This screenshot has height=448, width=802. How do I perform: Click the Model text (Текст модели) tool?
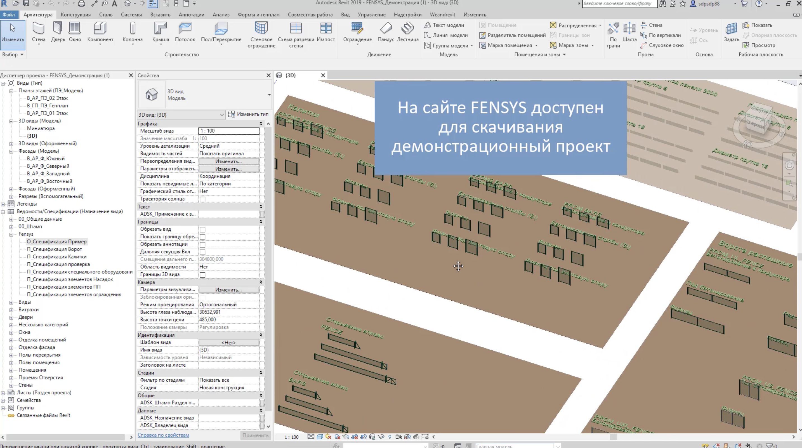click(444, 25)
